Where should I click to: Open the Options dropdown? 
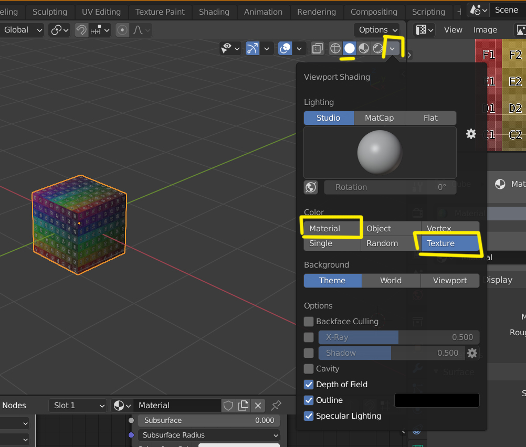click(x=377, y=30)
